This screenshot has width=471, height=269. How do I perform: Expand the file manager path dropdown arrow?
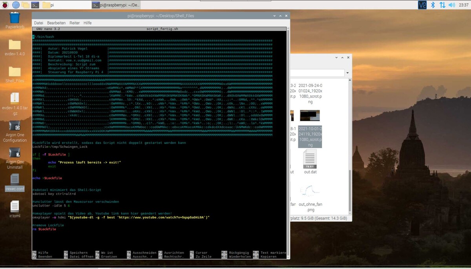pos(347,73)
